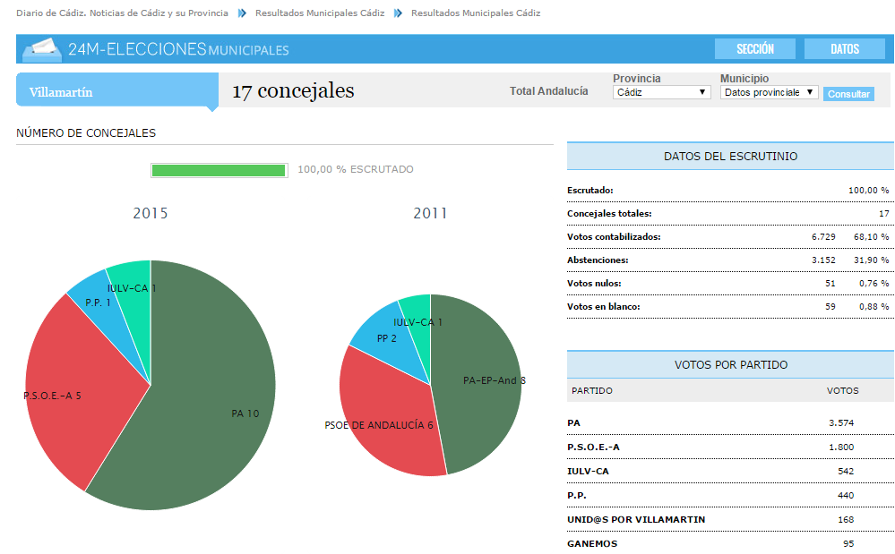Click the green scrutiny progress bar
This screenshot has height=554, width=895.
tap(219, 170)
